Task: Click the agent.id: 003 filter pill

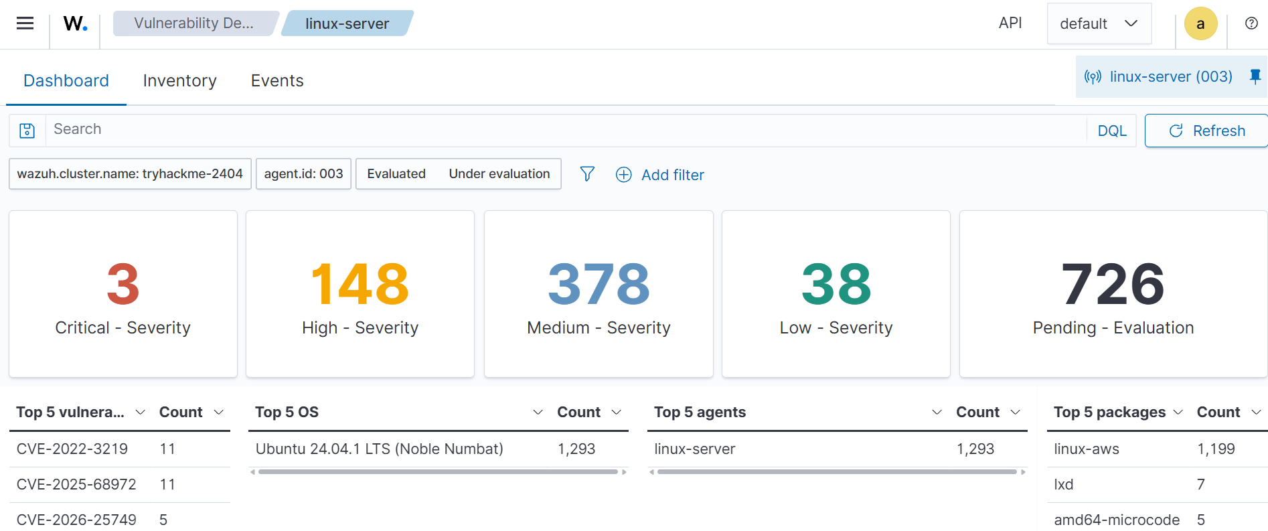Action: (303, 174)
